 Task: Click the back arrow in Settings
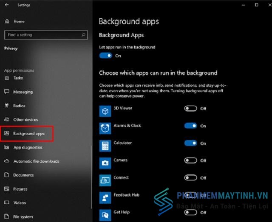pos(7,5)
